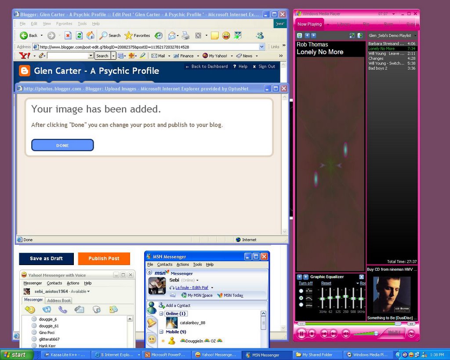
Task: Click the Home icon in IE toolbar
Action: pyautogui.click(x=91, y=35)
